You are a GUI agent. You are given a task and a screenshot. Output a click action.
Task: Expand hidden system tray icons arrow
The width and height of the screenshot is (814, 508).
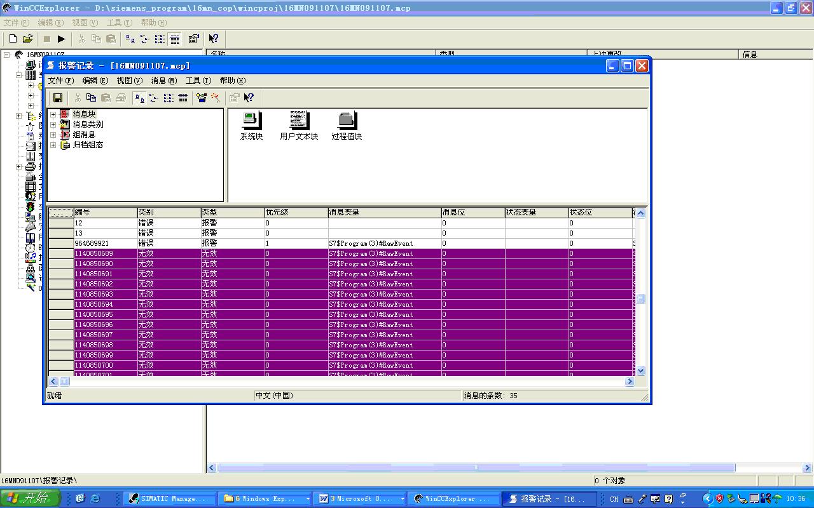tap(707, 498)
